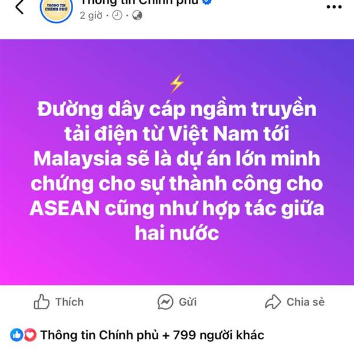Click the Chia sẻ button label
This screenshot has height=354, width=354.
click(x=306, y=302)
